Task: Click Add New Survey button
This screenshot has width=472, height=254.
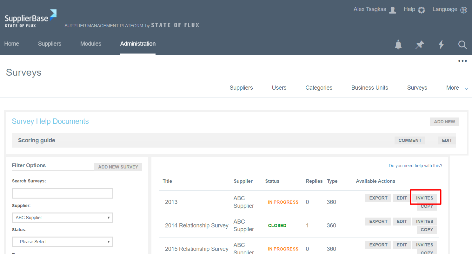Action: click(118, 167)
